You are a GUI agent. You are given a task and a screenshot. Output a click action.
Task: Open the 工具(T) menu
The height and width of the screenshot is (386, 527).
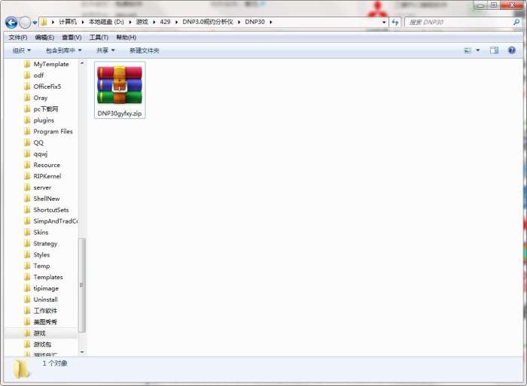(99, 38)
